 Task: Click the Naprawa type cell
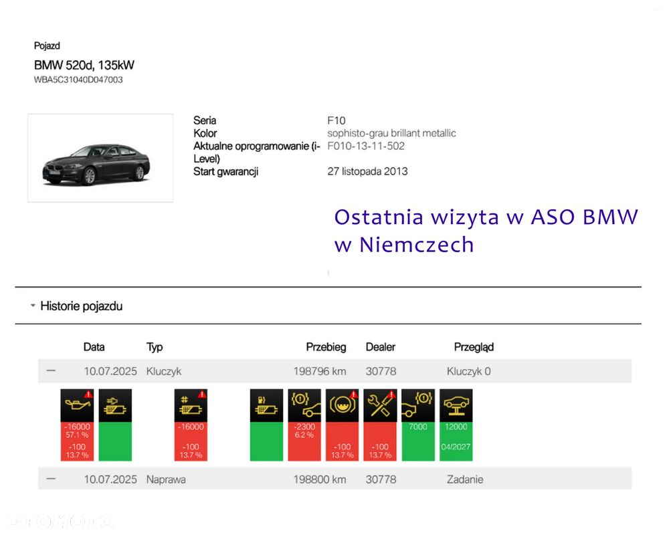click(x=166, y=479)
